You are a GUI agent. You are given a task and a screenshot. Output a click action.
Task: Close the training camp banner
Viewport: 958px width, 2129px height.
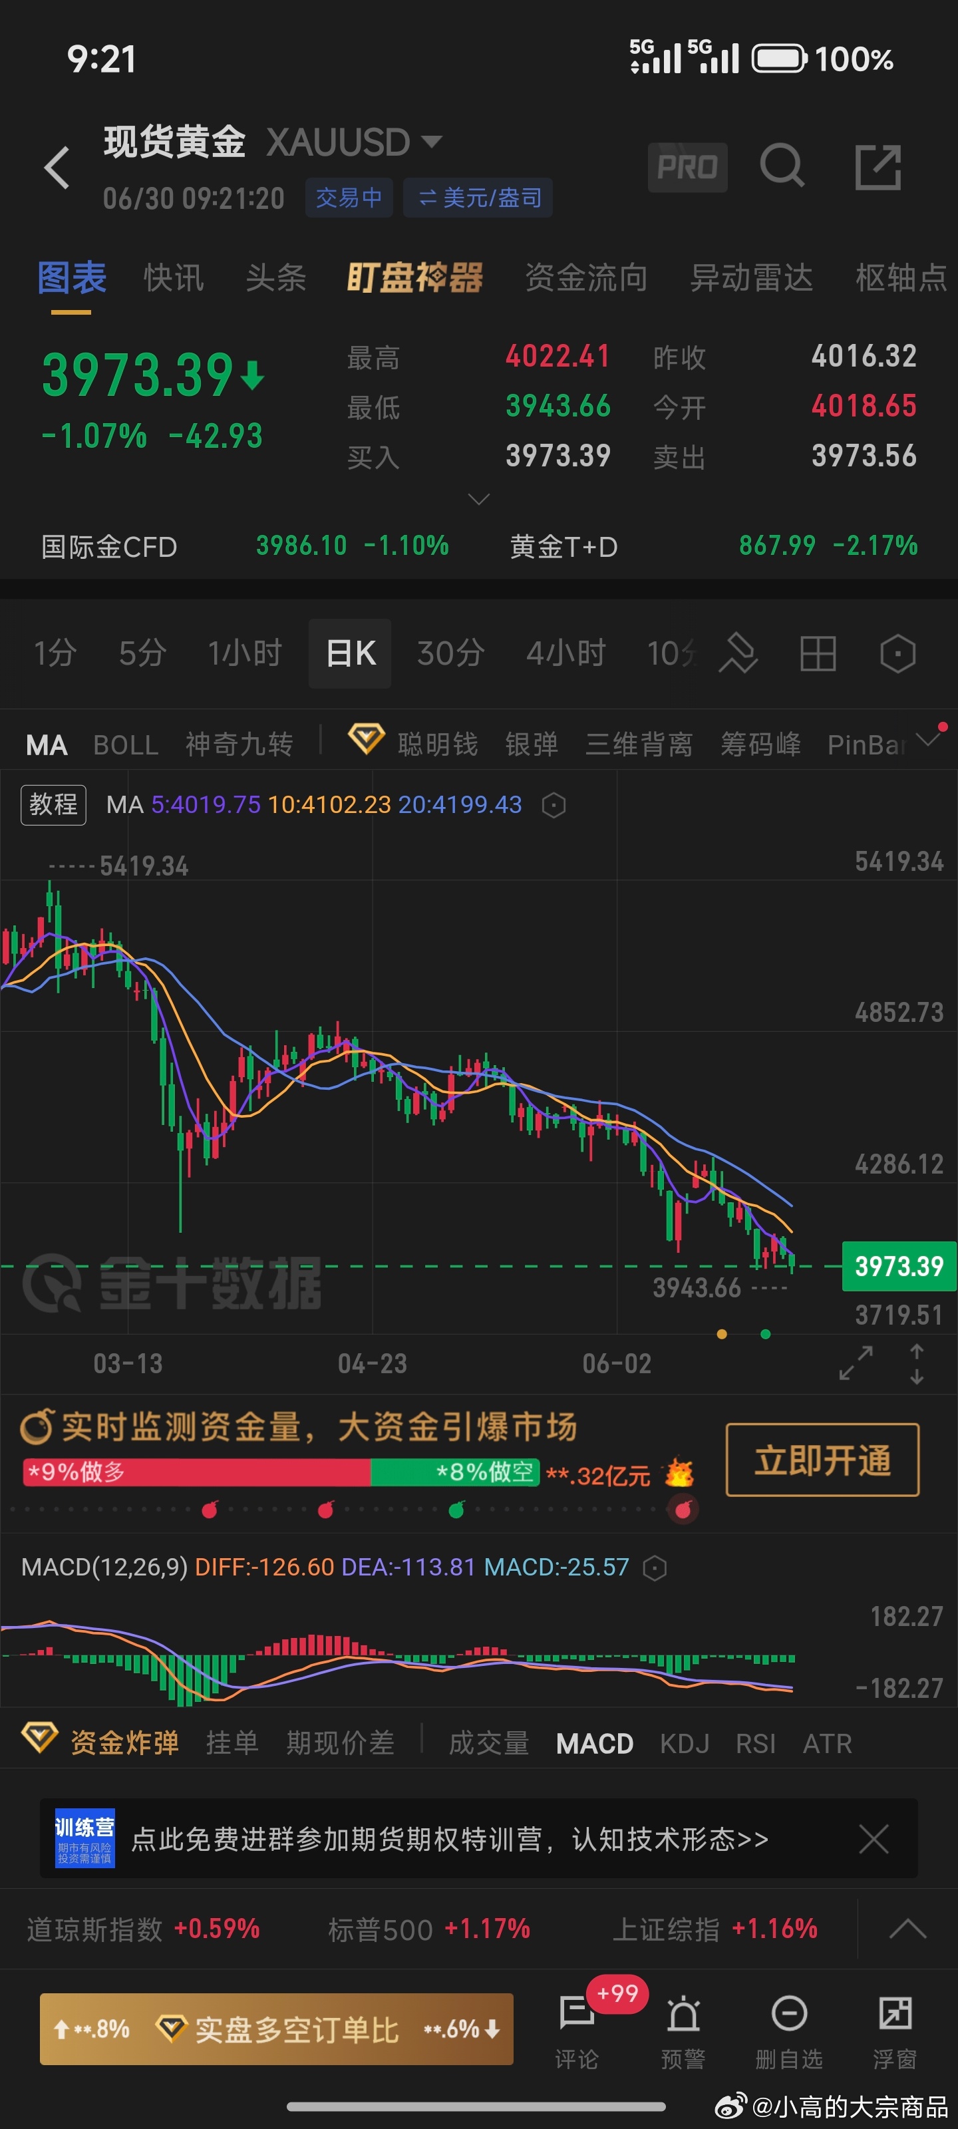[873, 1839]
